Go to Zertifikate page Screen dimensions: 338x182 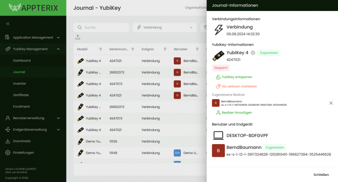(21, 95)
